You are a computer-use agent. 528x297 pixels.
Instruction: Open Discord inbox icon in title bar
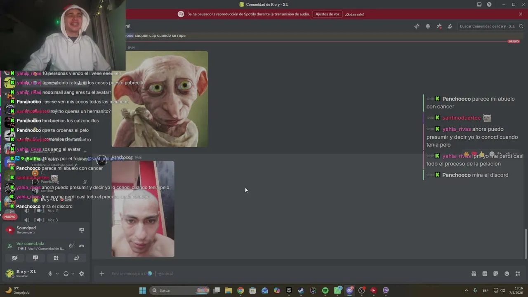479,5
